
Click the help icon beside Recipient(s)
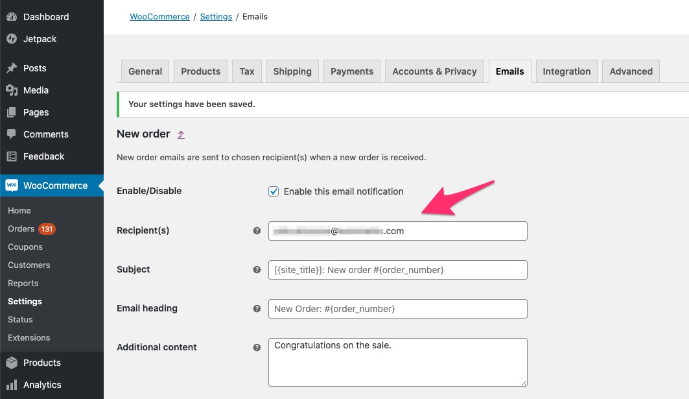pyautogui.click(x=257, y=230)
